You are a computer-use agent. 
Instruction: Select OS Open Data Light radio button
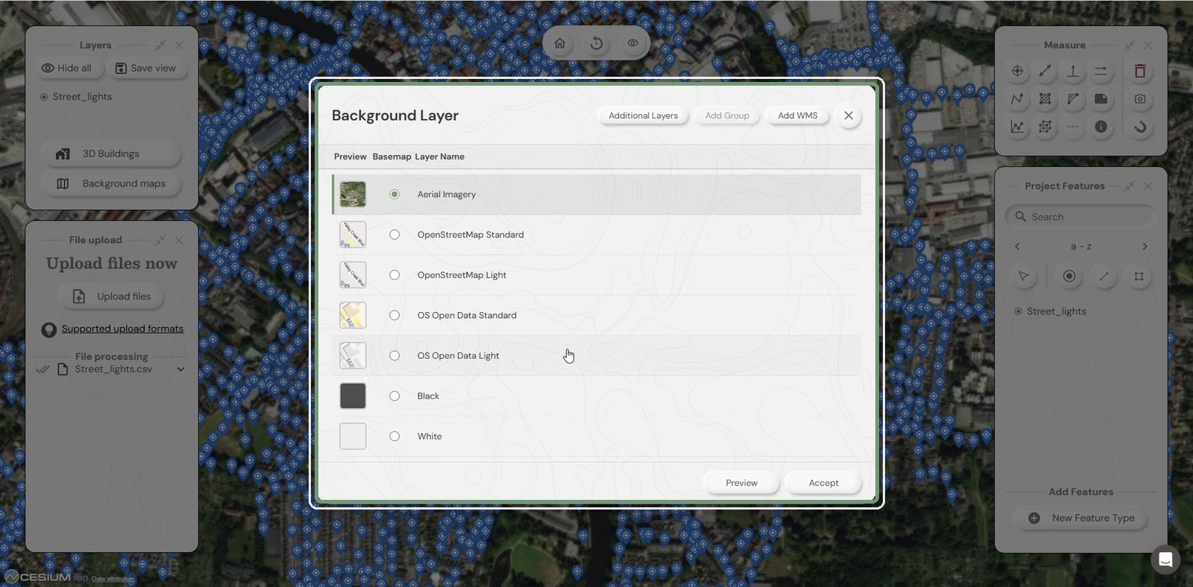(x=394, y=355)
